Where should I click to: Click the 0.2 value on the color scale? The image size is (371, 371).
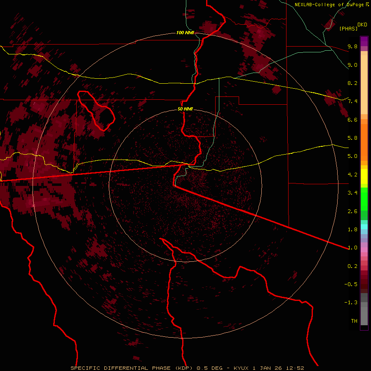point(352,266)
